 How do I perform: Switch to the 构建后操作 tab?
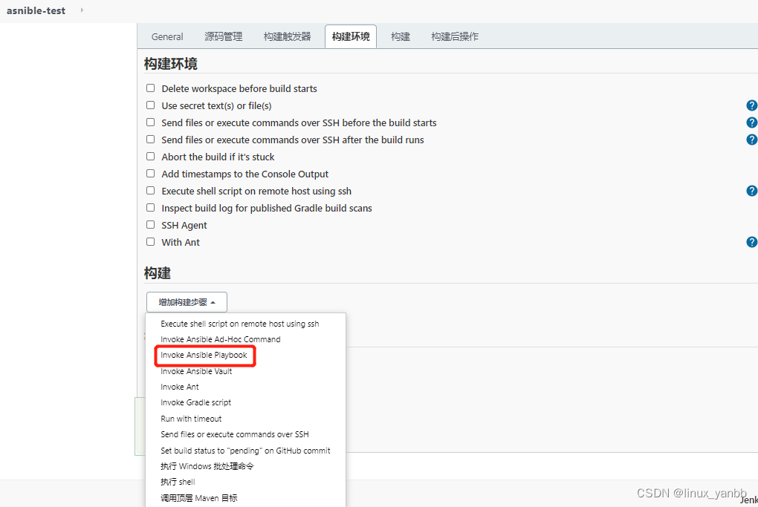tap(454, 36)
